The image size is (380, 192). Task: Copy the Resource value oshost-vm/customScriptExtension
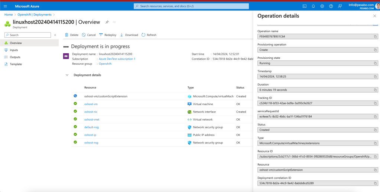coord(375,170)
